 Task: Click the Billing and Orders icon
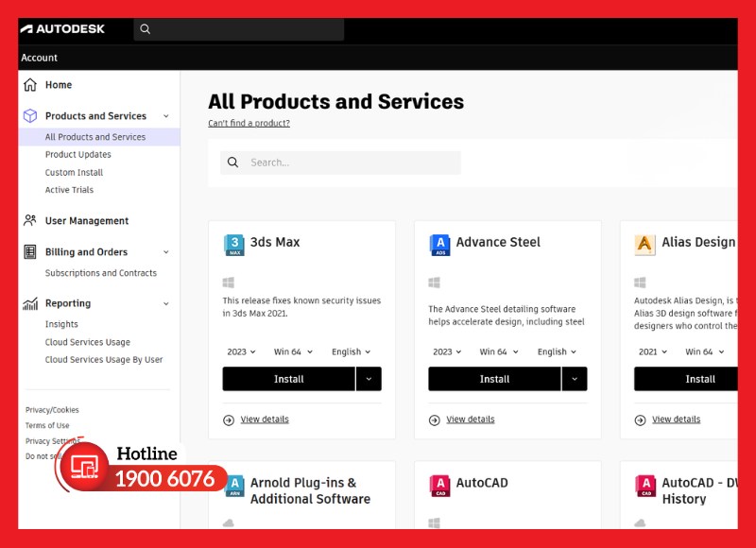pyautogui.click(x=30, y=252)
